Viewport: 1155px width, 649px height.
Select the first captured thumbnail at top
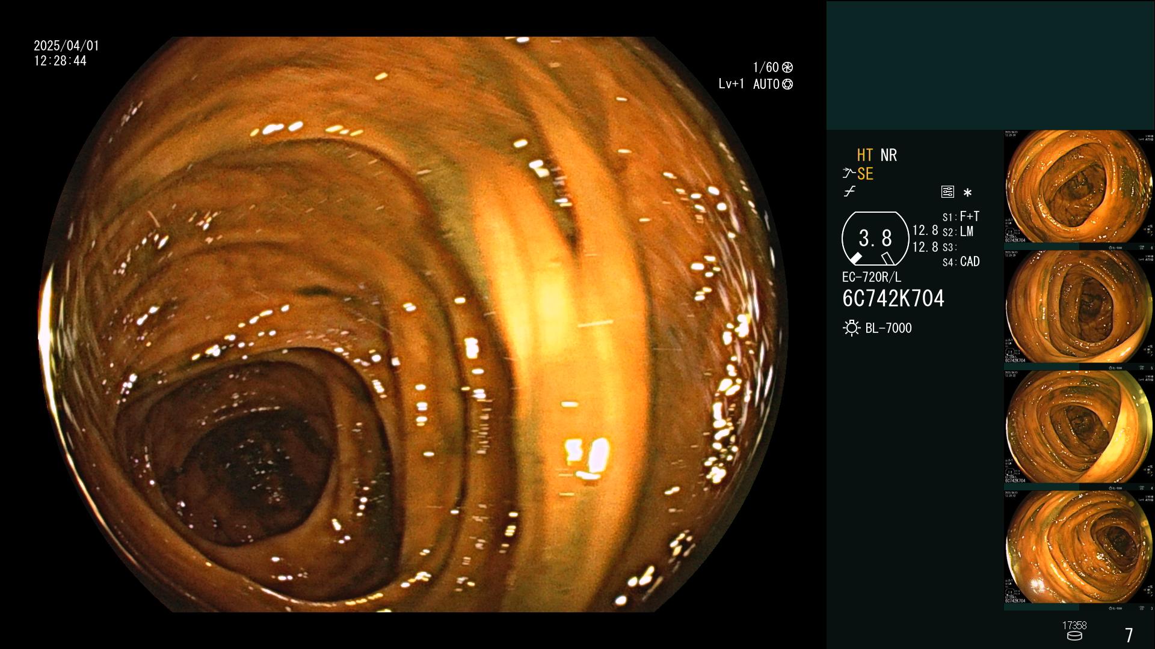tap(1079, 187)
